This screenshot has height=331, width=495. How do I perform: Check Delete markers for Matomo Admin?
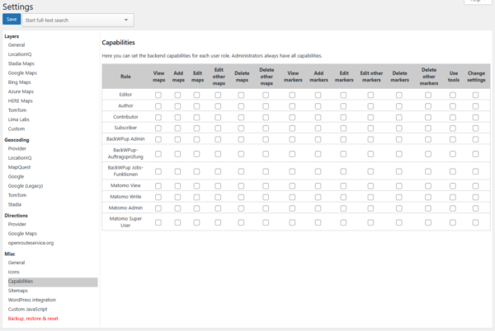(398, 208)
